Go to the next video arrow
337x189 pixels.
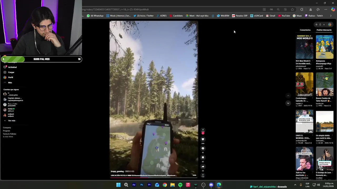pos(288,103)
